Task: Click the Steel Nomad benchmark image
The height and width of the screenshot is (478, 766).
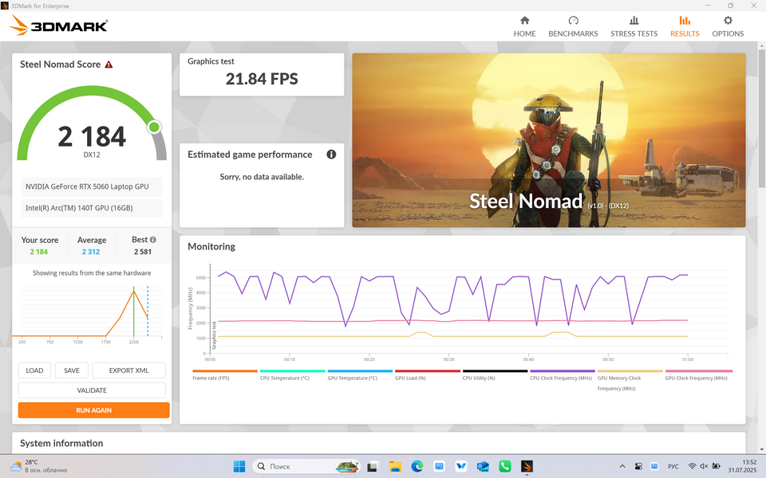Action: point(549,140)
